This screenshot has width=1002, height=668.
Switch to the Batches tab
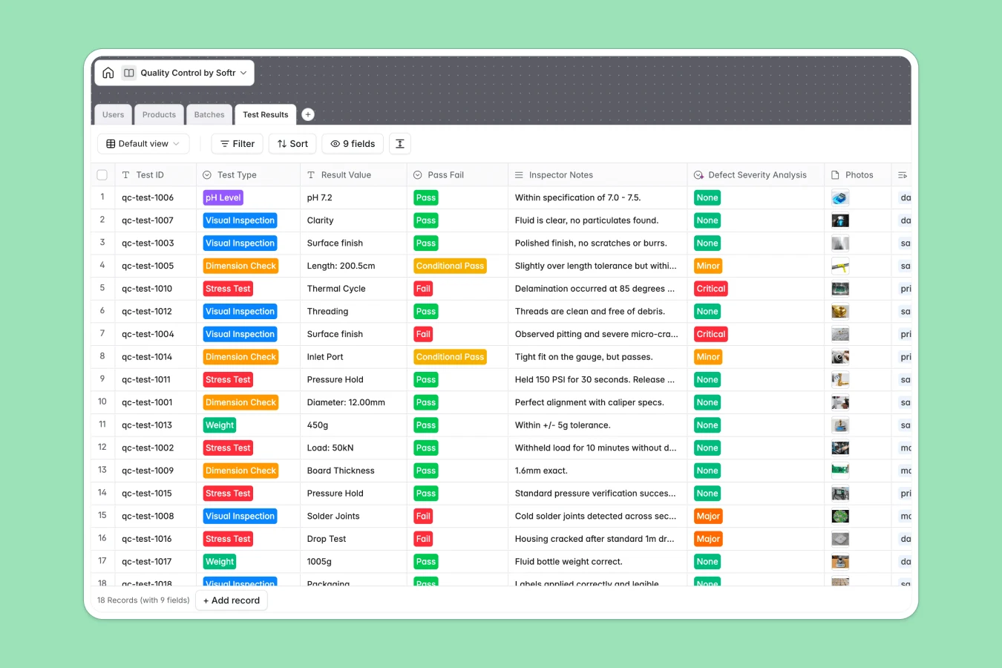click(209, 114)
